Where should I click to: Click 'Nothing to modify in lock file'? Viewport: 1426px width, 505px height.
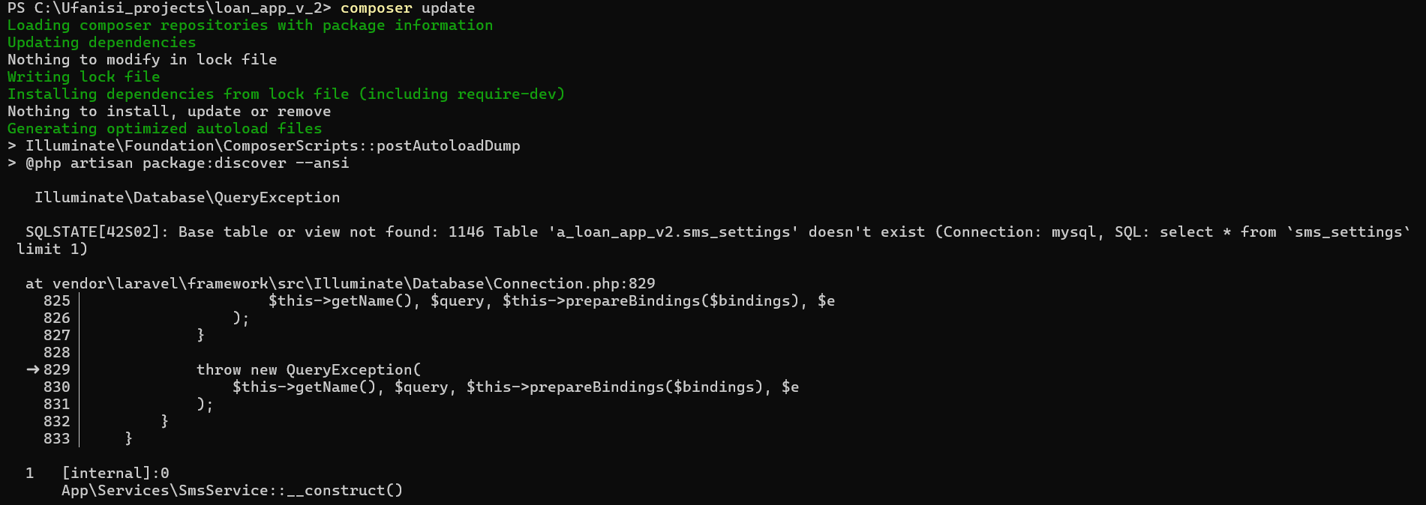[142, 60]
